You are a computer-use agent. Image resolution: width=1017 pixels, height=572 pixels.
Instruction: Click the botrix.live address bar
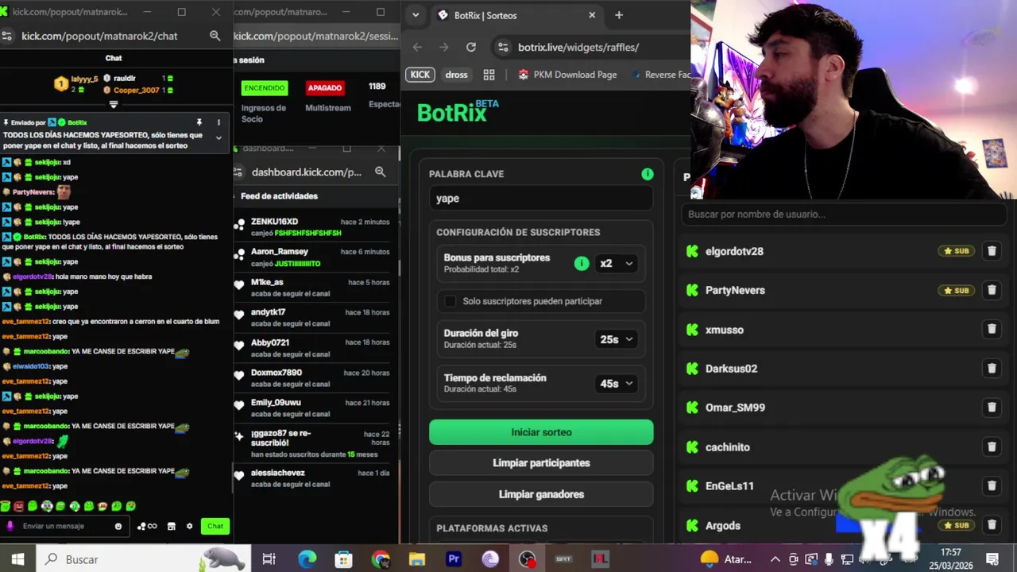pos(592,47)
